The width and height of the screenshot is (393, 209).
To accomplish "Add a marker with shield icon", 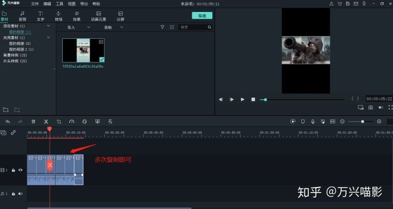I will coord(303,121).
